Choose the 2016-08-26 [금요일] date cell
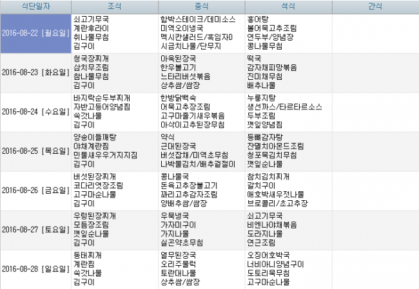The height and width of the screenshot is (289, 419). (x=35, y=190)
